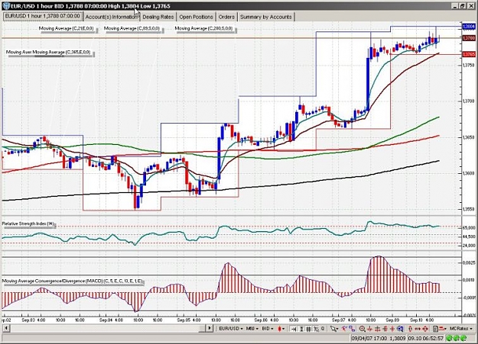Click the vertical scale icon beside shift-to-end
The width and height of the screenshot is (478, 344).
coord(301,329)
